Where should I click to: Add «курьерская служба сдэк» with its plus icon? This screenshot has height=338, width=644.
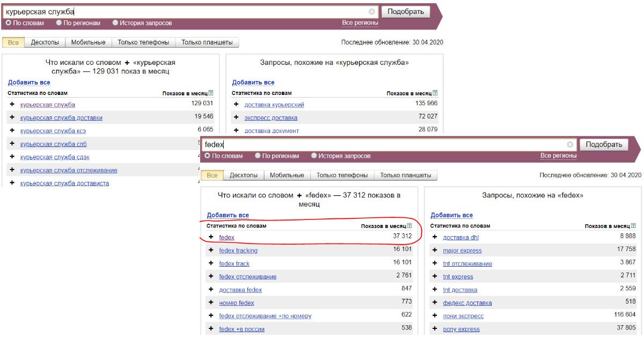(x=12, y=157)
